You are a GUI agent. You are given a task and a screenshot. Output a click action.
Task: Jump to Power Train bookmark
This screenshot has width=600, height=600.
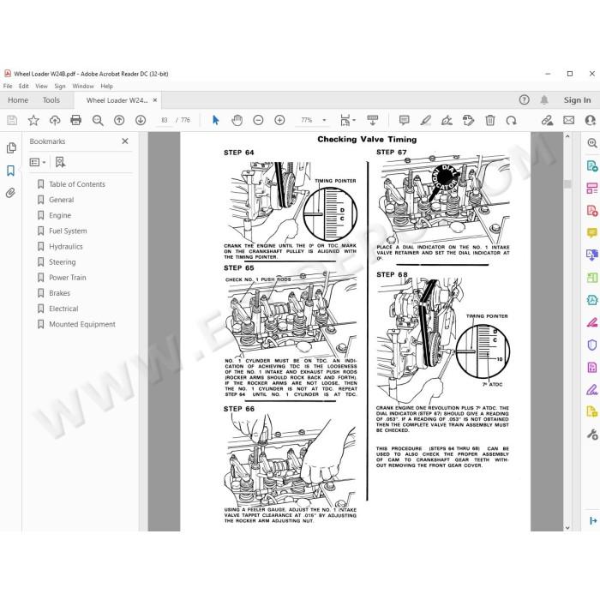coord(68,278)
